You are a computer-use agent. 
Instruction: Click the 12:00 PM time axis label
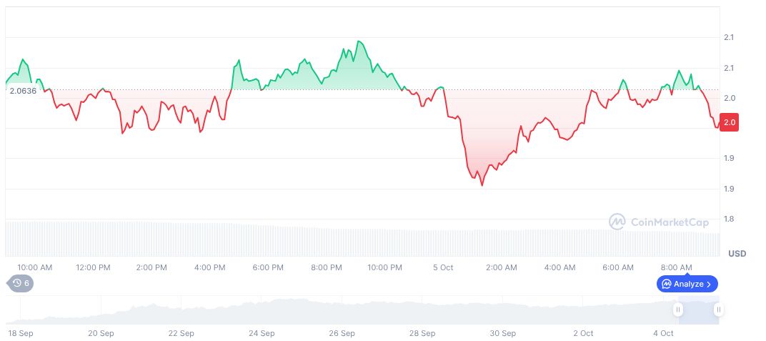(93, 267)
